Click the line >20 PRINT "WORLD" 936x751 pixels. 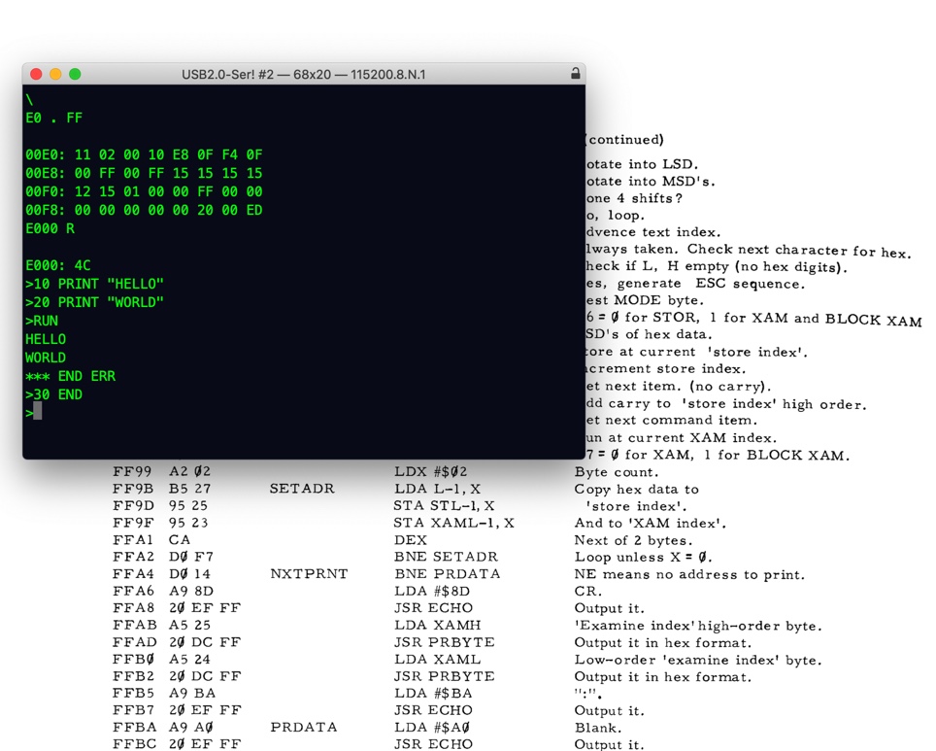(94, 302)
